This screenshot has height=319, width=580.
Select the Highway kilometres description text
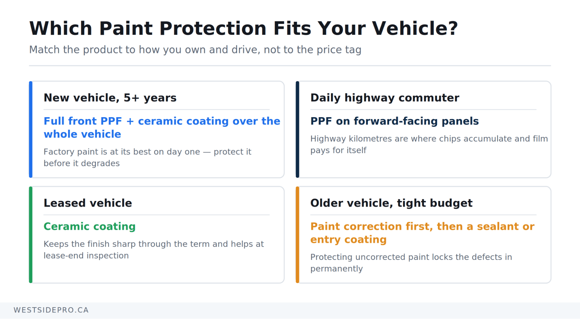(x=429, y=144)
